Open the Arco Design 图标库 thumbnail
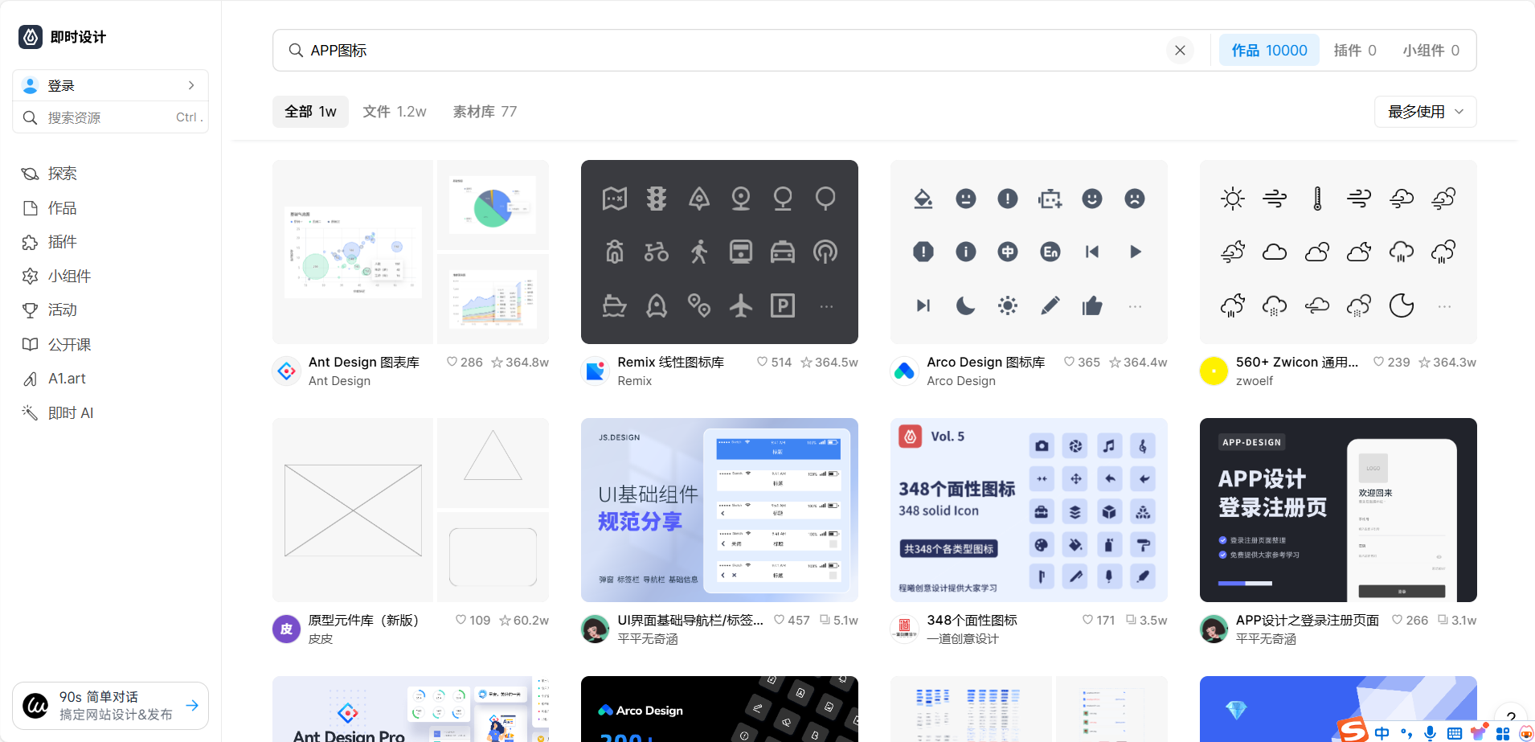This screenshot has height=742, width=1535. pyautogui.click(x=1029, y=252)
